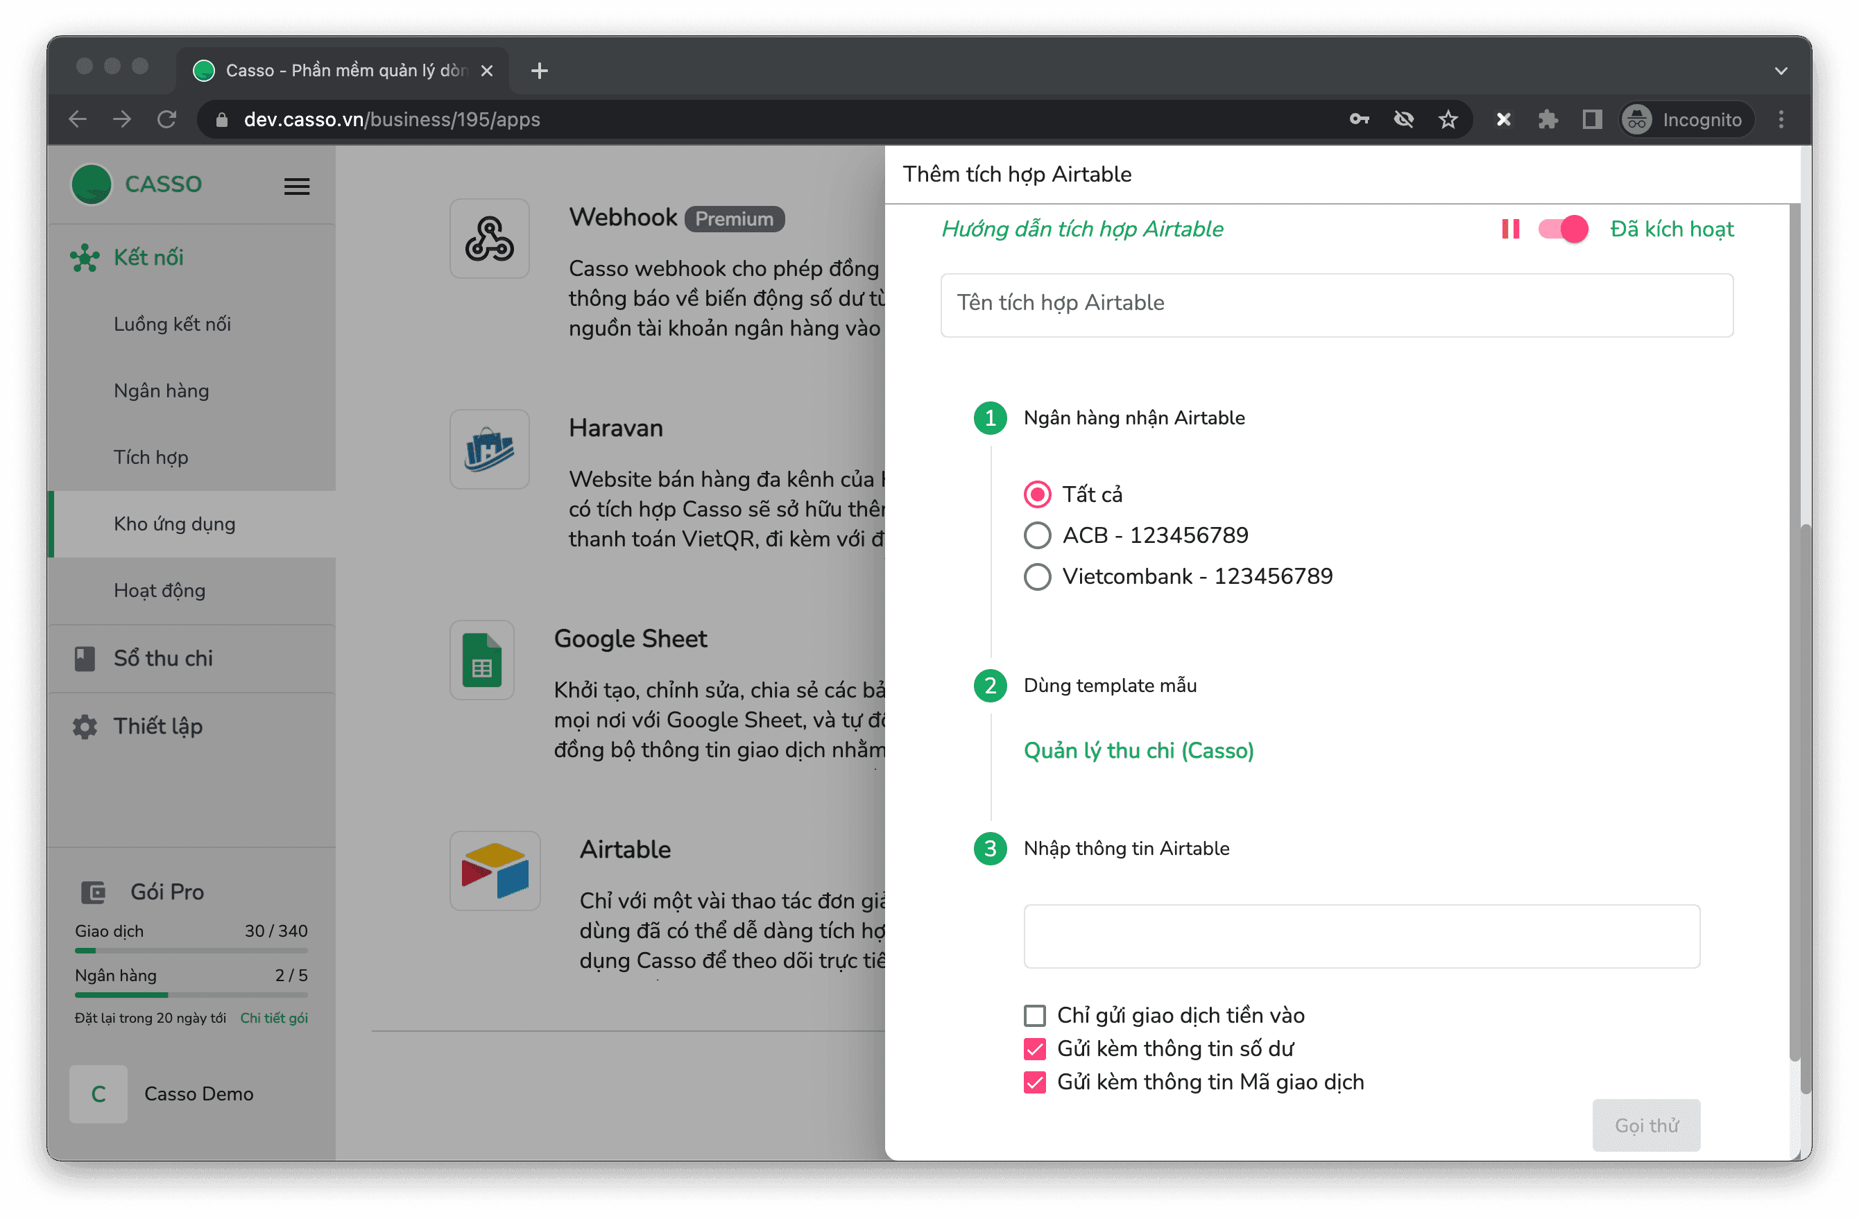The width and height of the screenshot is (1859, 1219).
Task: Open the Google Sheet app icon
Action: coord(481,660)
